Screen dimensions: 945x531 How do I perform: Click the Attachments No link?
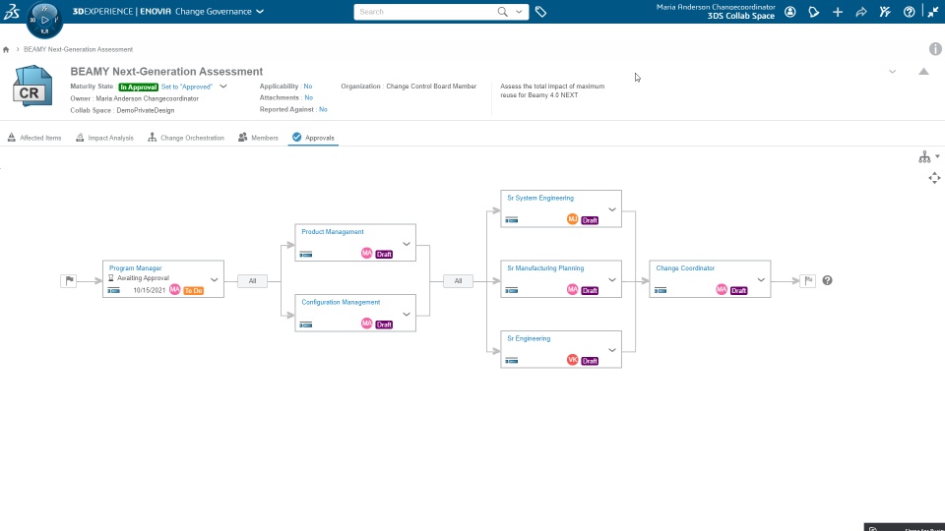click(308, 97)
